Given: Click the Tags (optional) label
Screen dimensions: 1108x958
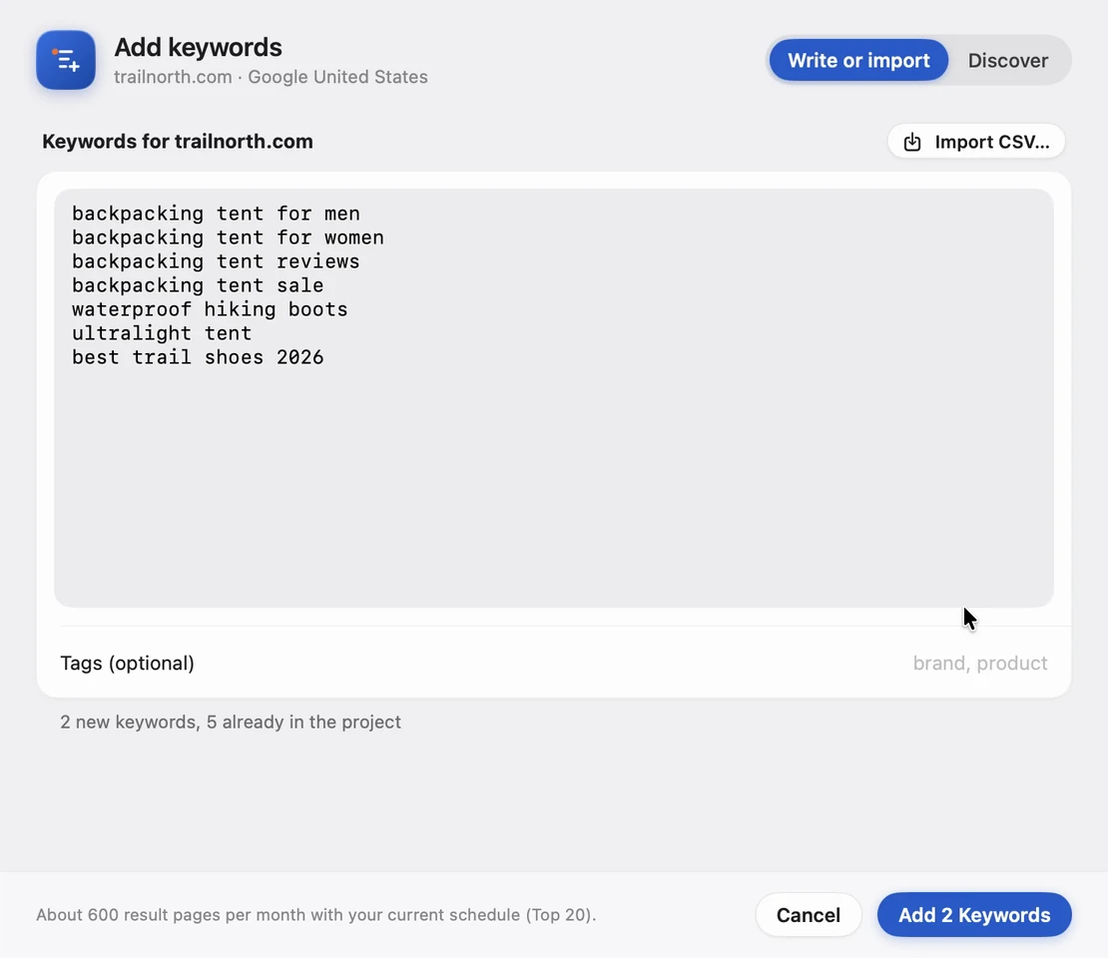Looking at the screenshot, I should point(127,663).
